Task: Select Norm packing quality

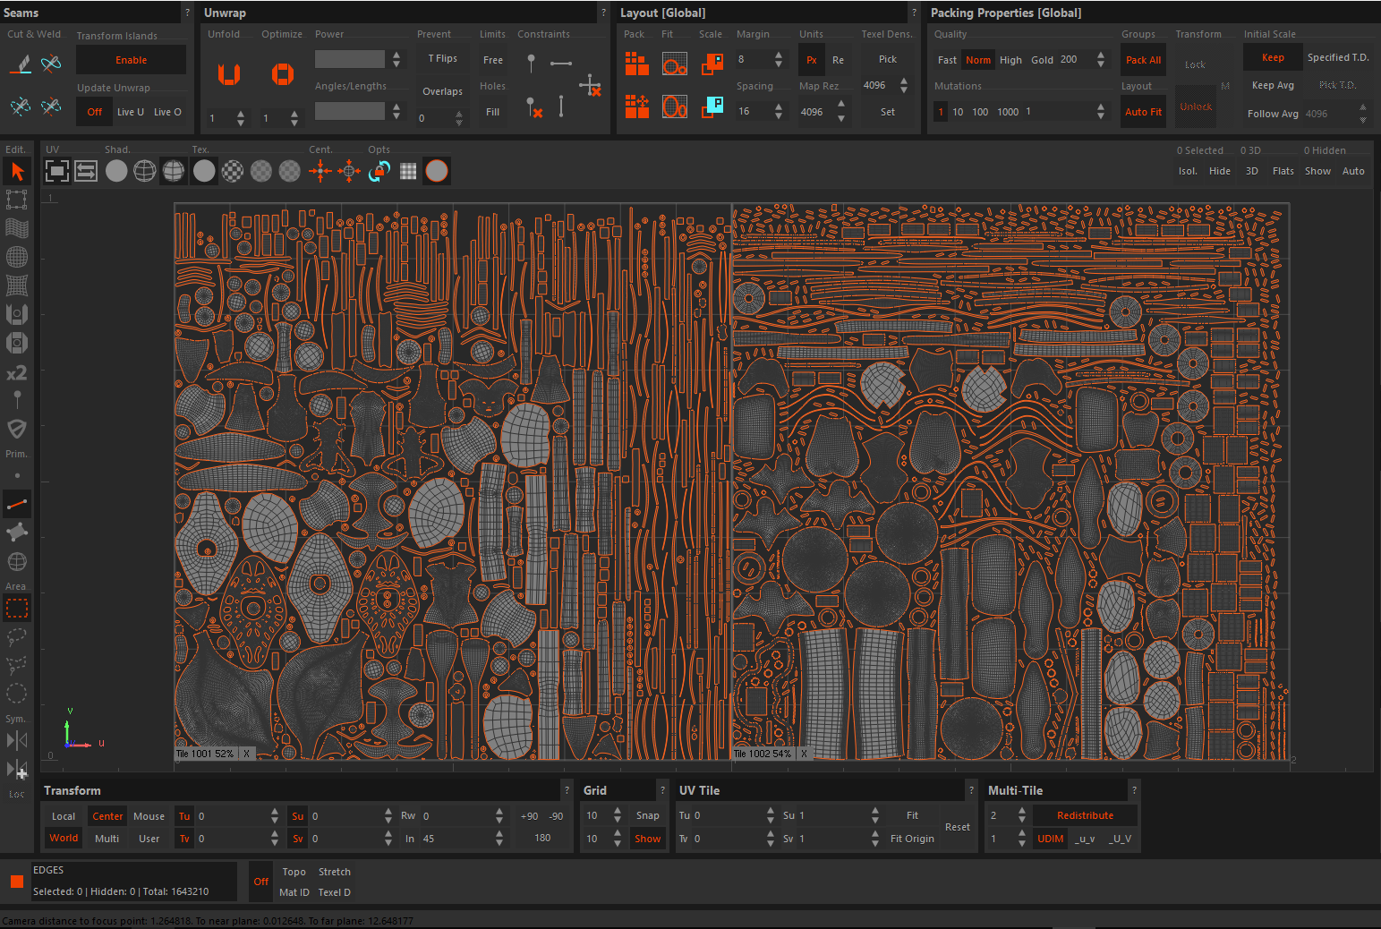Action: [x=977, y=60]
